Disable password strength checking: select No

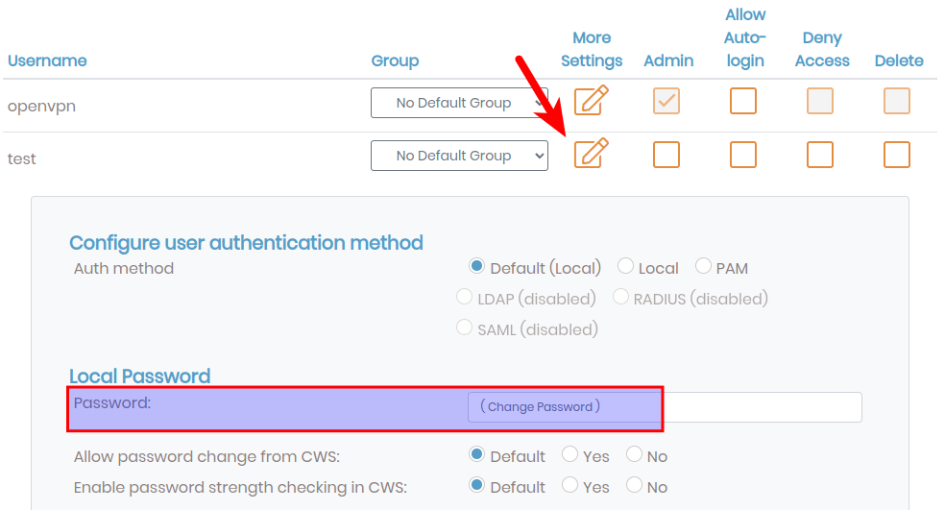[635, 486]
